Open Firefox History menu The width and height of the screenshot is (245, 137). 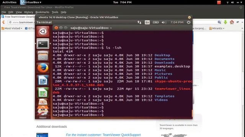point(29,12)
